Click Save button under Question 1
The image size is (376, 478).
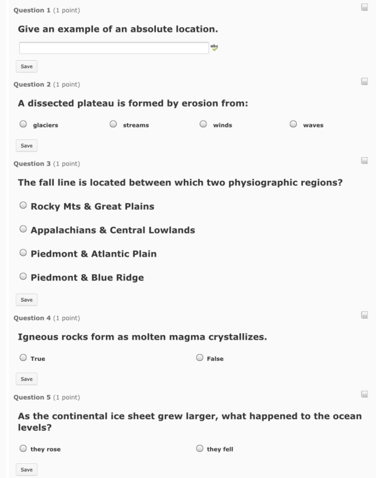(26, 67)
